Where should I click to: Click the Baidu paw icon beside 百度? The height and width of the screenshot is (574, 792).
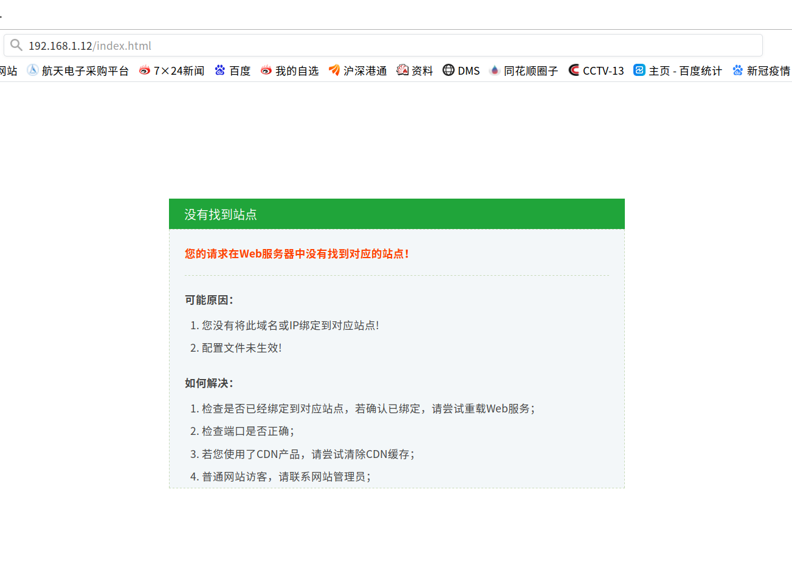click(x=220, y=70)
